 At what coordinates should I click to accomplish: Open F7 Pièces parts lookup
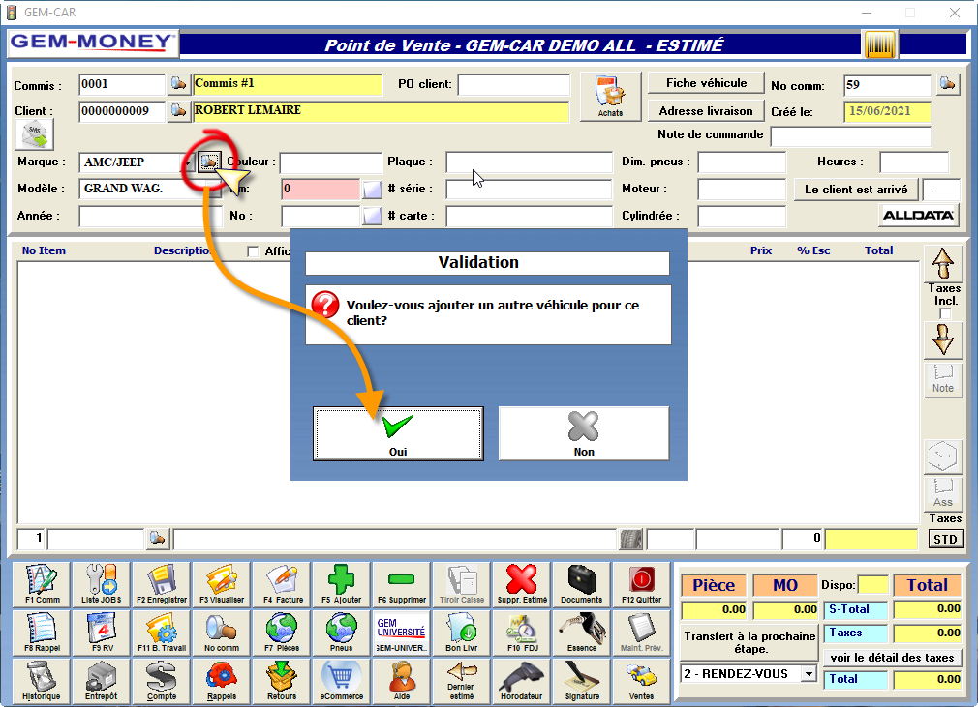pos(282,633)
